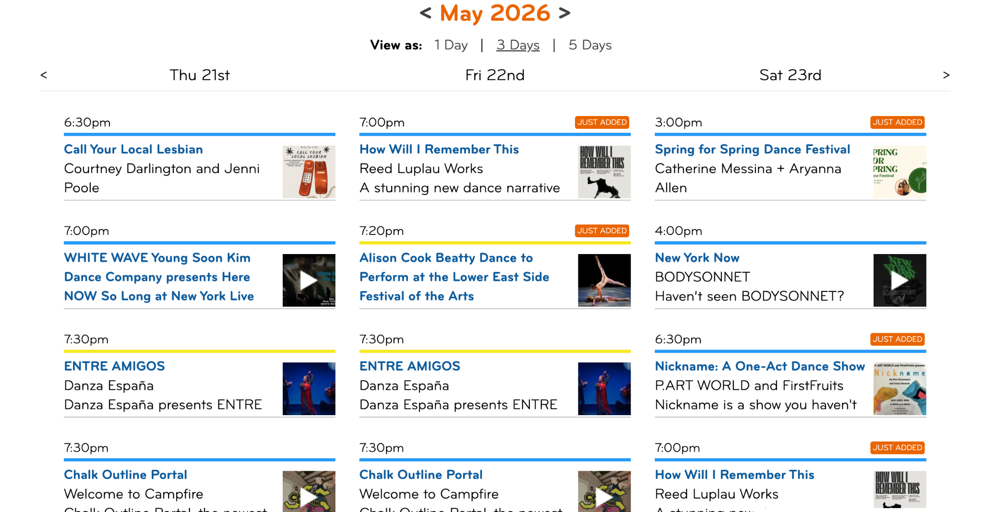This screenshot has width=983, height=512.
Task: Click Thursday ENTRE AMIGOS flamenco dancer thumbnail
Action: pyautogui.click(x=309, y=389)
